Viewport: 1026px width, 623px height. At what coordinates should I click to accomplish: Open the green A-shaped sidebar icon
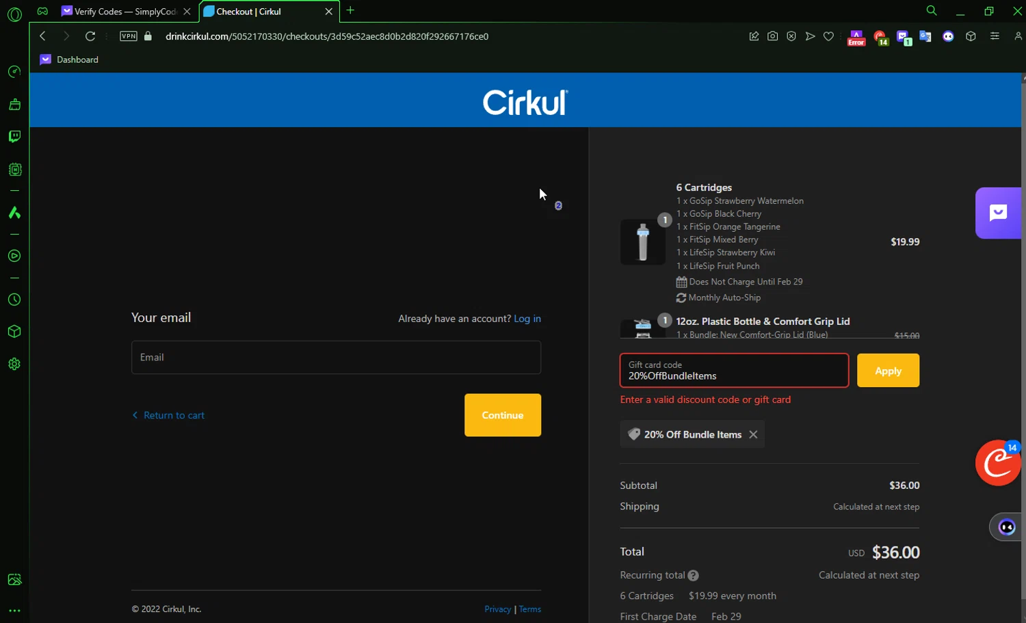tap(14, 213)
